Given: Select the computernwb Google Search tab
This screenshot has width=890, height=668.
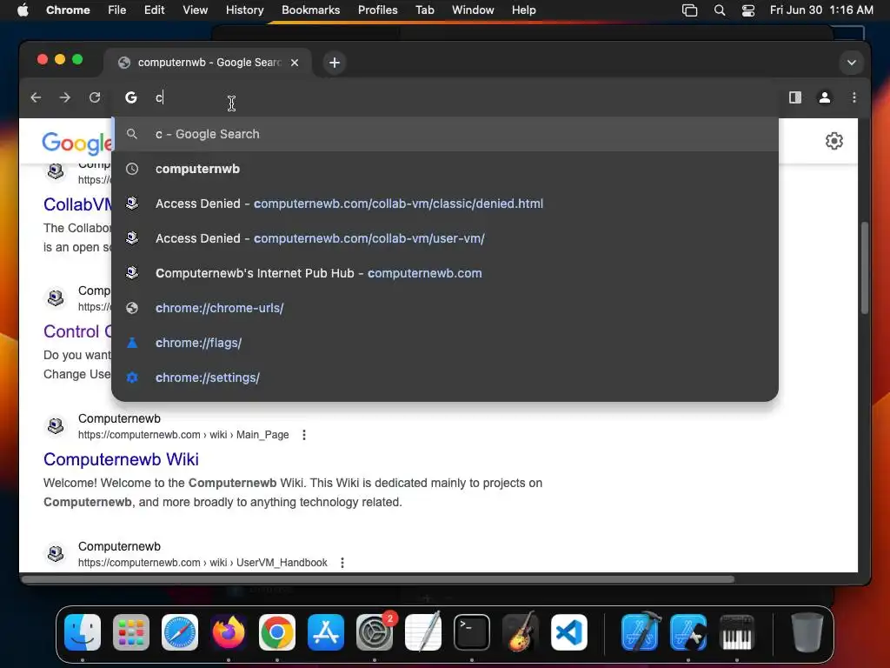Looking at the screenshot, I should tap(208, 63).
